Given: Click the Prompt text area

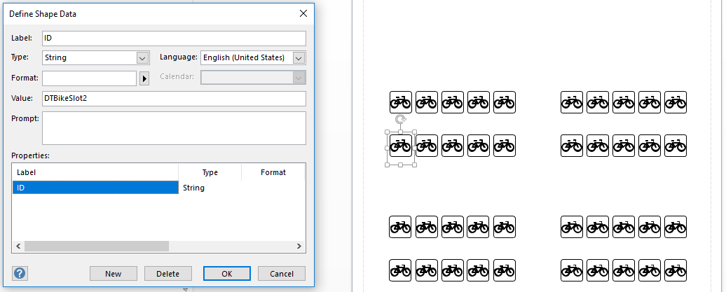Looking at the screenshot, I should coord(174,127).
